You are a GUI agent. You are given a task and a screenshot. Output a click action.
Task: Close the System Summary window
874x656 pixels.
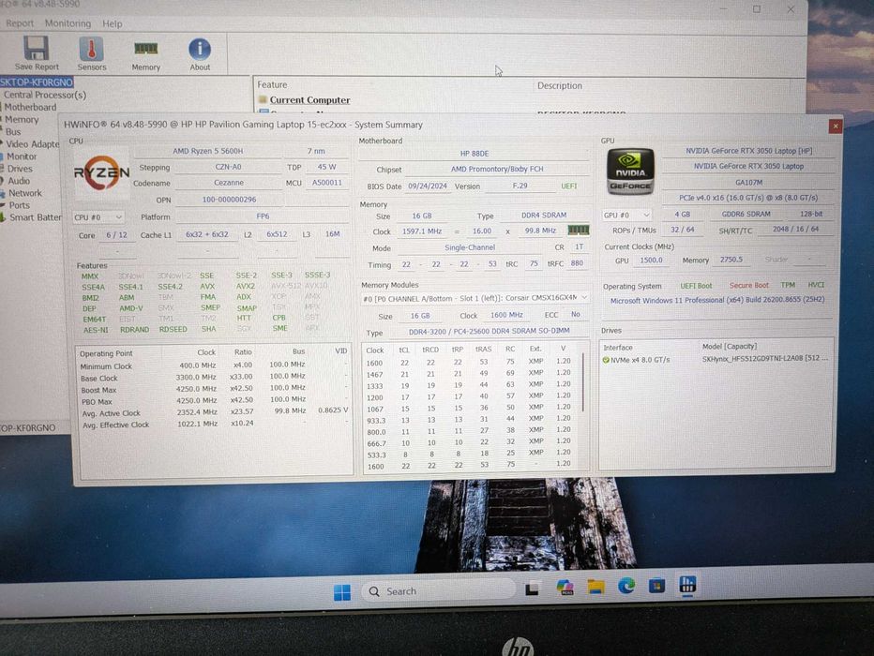coord(835,127)
